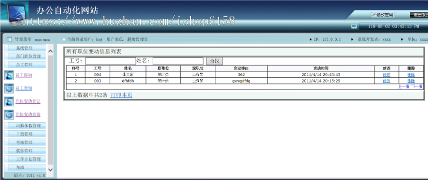Click the 修改密码 button
The height and width of the screenshot is (180, 428).
click(x=383, y=15)
